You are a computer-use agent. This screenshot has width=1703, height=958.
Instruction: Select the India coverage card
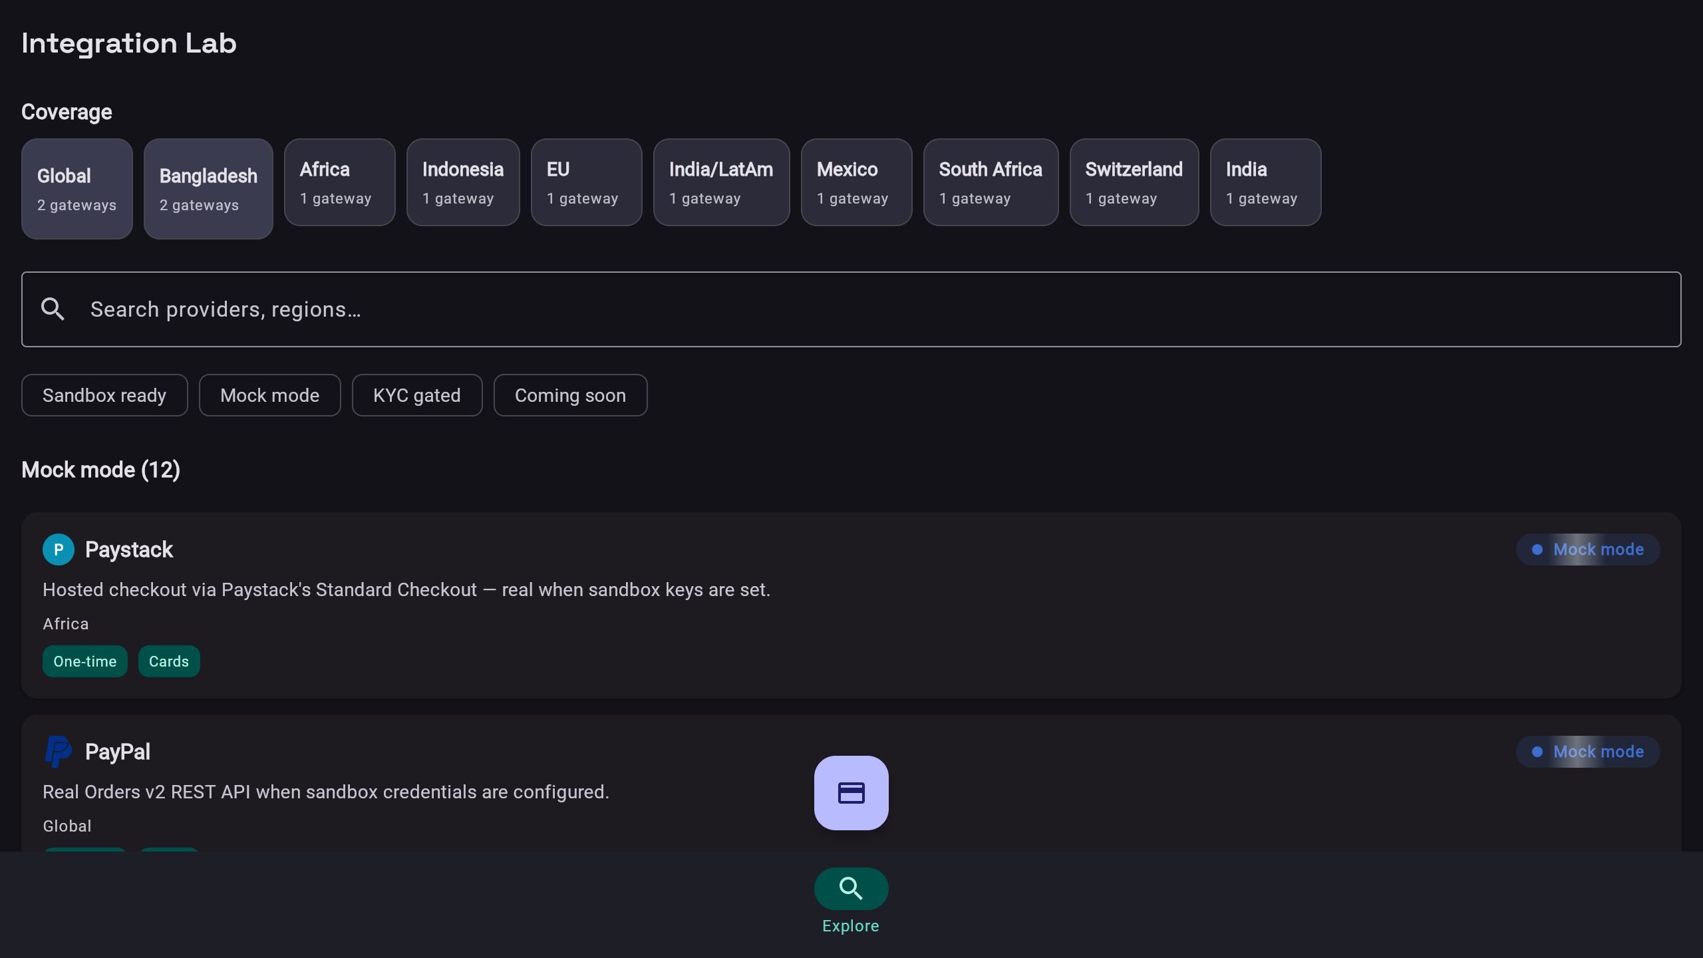(1266, 182)
